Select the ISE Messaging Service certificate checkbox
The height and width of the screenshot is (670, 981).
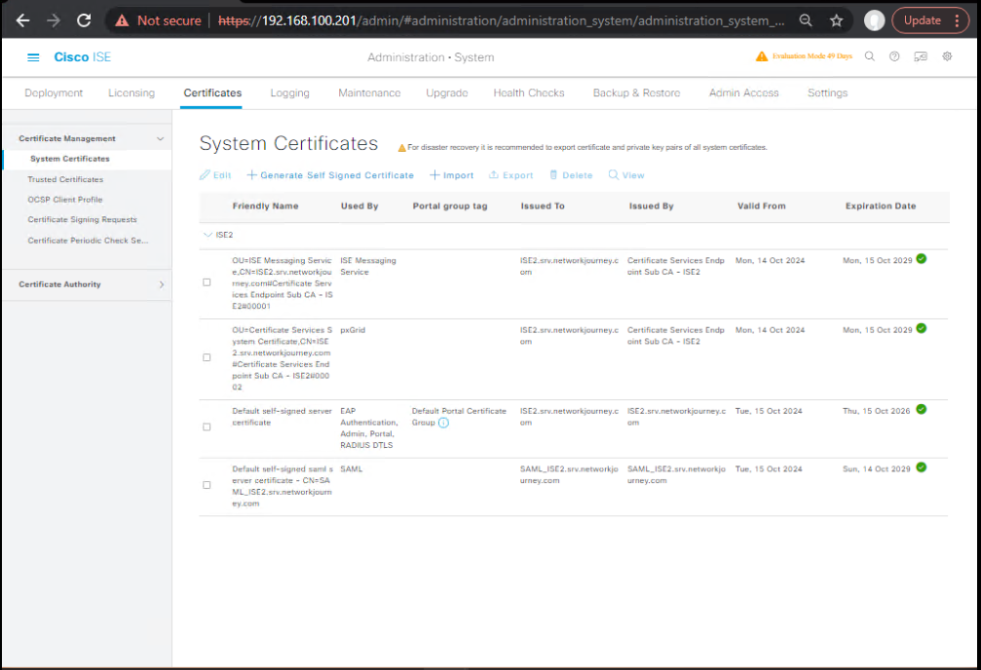click(x=207, y=282)
